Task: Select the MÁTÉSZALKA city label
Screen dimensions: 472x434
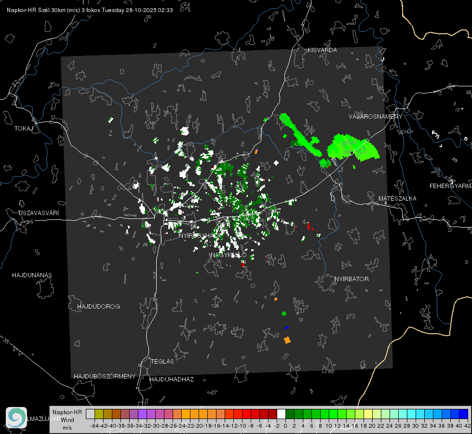Action: pyautogui.click(x=397, y=199)
